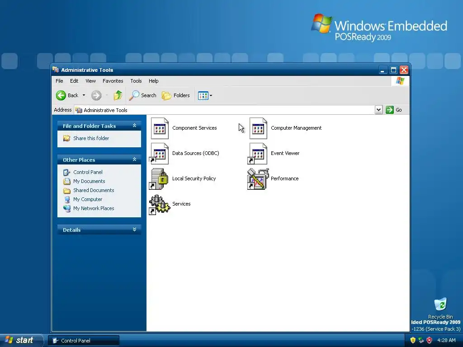463x347 pixels.
Task: Click the taskbar clock showing 4:28 AM
Action: click(446, 340)
